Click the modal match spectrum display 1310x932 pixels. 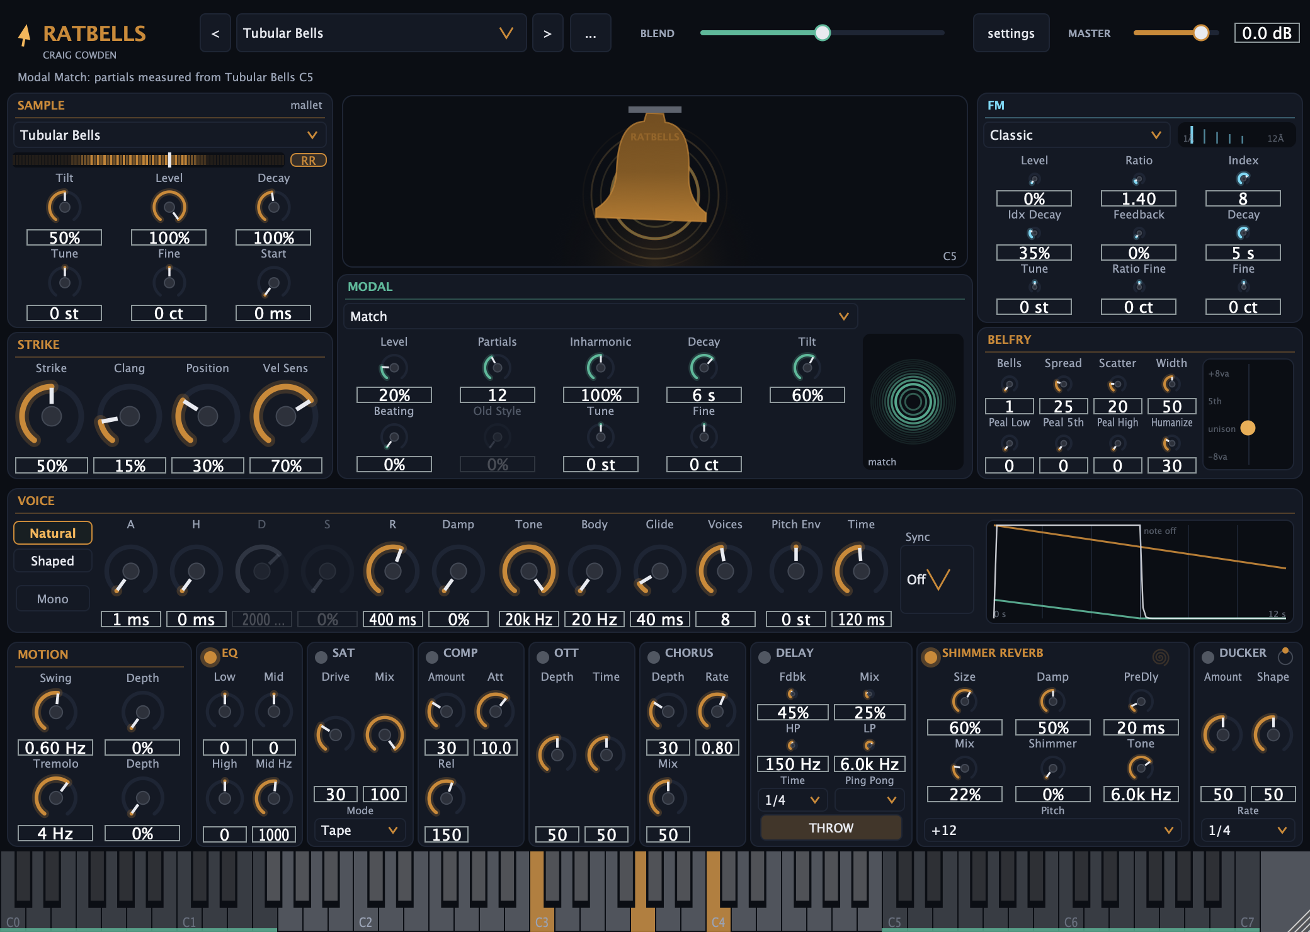click(x=913, y=402)
